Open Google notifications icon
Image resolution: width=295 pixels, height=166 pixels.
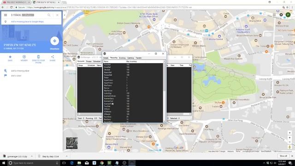pyautogui.click(x=281, y=15)
